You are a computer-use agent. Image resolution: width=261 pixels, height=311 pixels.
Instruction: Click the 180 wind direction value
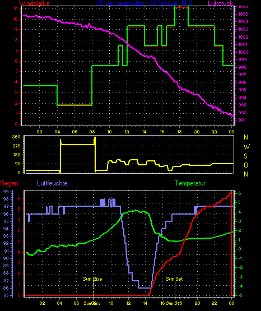coord(16,155)
